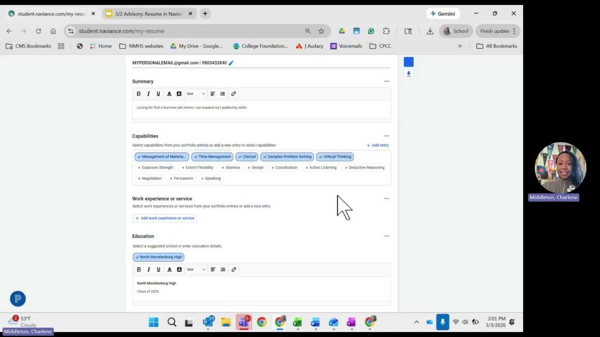Deselect the Management of Materia... capability
Image resolution: width=600 pixels, height=337 pixels.
tap(162, 157)
